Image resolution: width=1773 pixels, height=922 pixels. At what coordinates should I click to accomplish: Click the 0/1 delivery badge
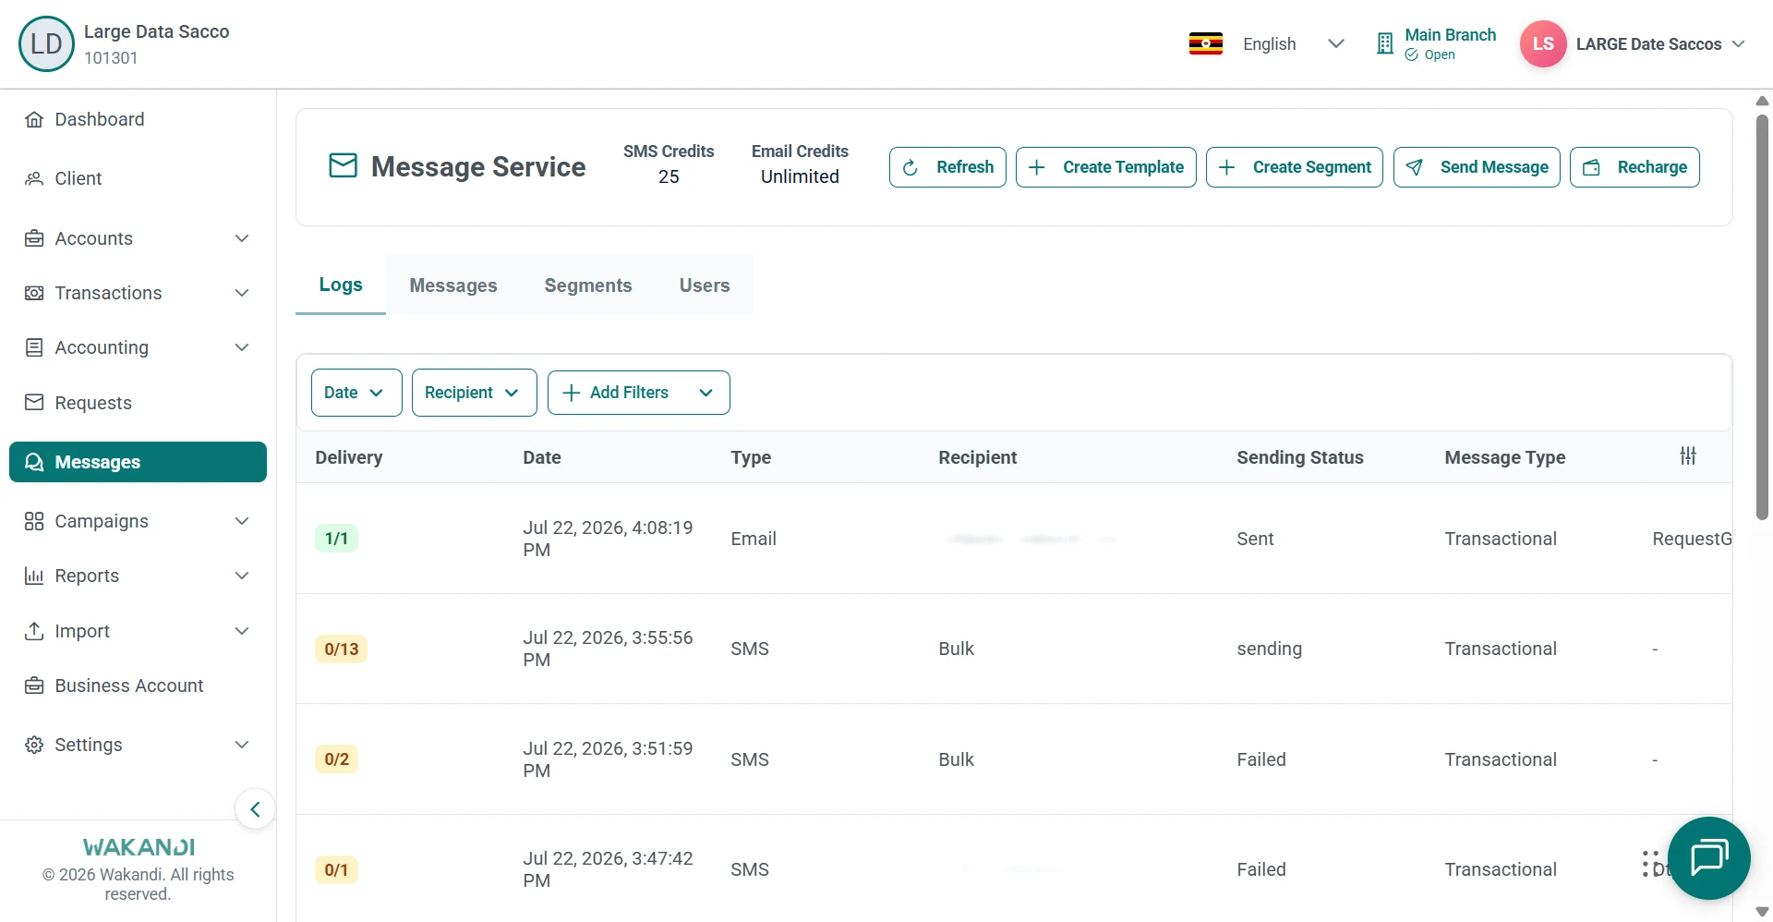pyautogui.click(x=336, y=869)
